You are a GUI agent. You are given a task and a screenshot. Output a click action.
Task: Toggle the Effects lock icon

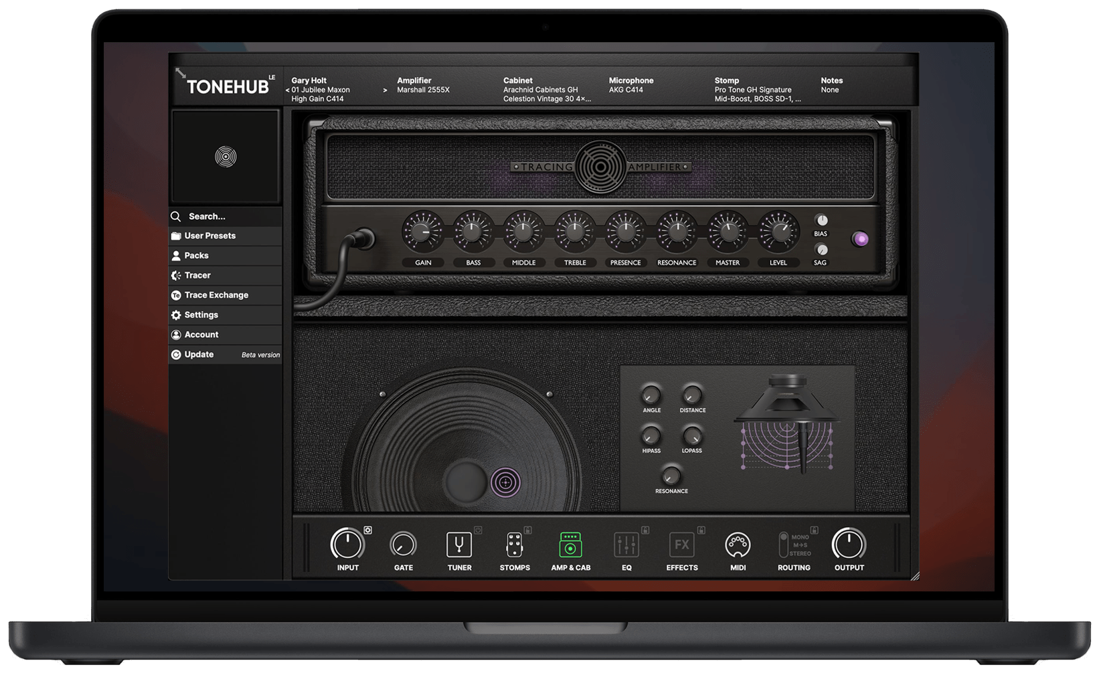click(701, 530)
